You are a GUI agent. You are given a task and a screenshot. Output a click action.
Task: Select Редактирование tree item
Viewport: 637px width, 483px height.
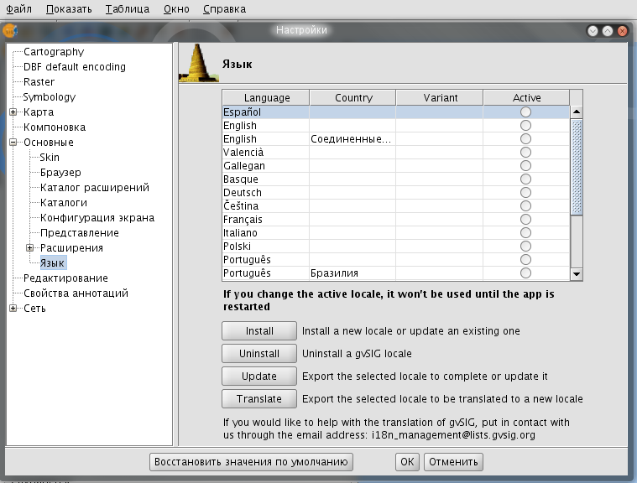[x=65, y=278]
